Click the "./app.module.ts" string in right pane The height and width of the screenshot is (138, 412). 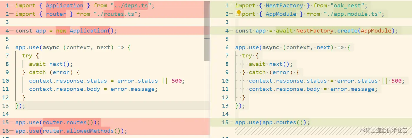tap(353, 14)
